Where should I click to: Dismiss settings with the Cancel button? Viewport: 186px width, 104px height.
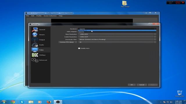(x=142, y=85)
